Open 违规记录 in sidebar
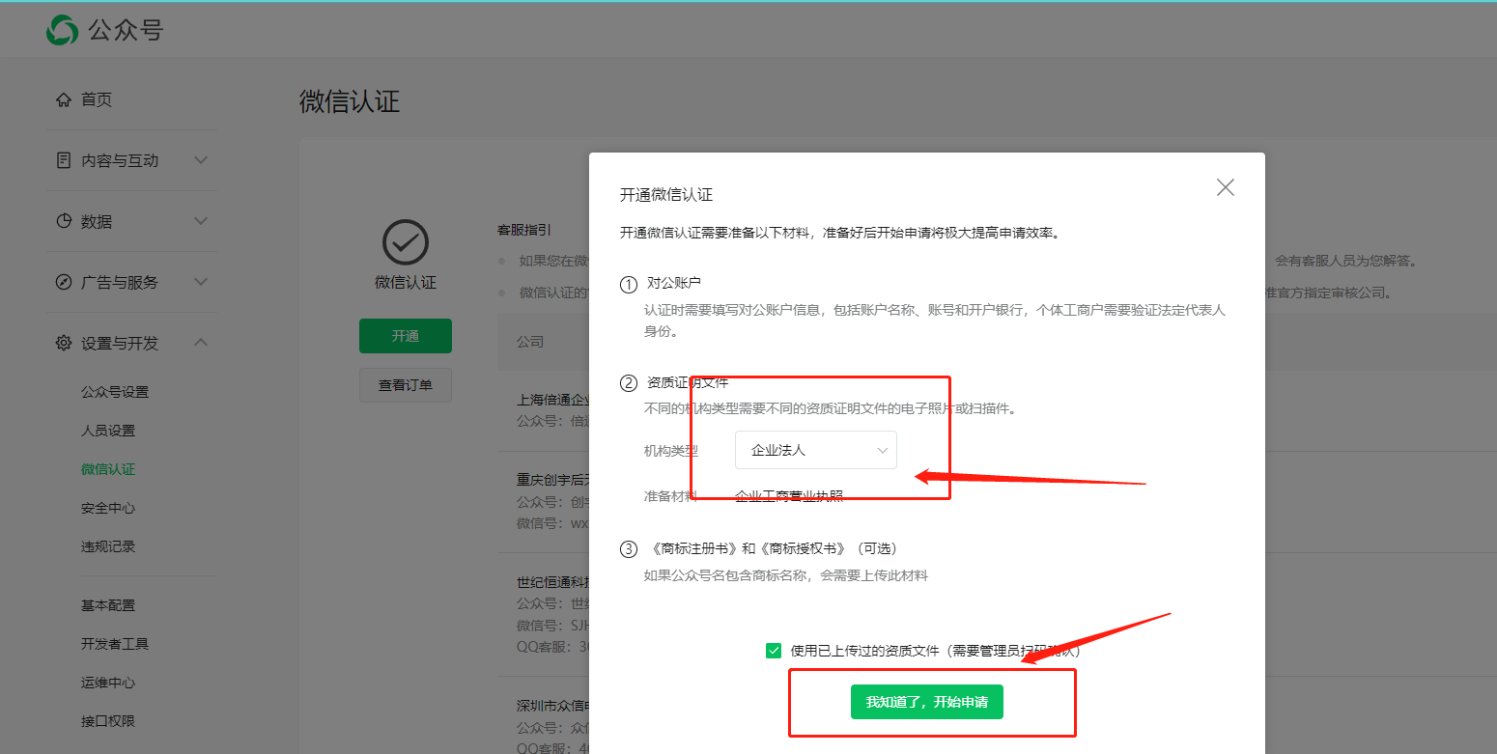 (x=108, y=546)
